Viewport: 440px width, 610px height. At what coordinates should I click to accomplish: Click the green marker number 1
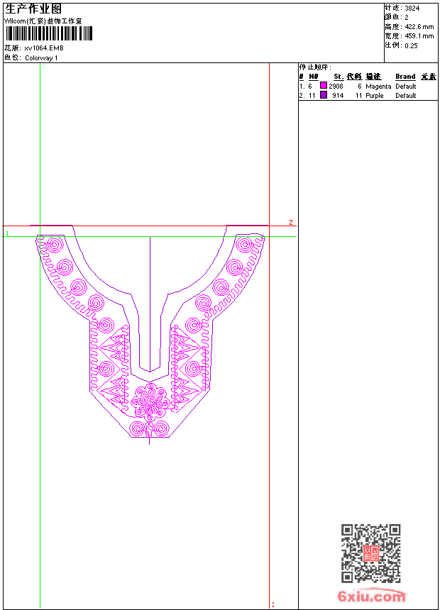[7, 233]
